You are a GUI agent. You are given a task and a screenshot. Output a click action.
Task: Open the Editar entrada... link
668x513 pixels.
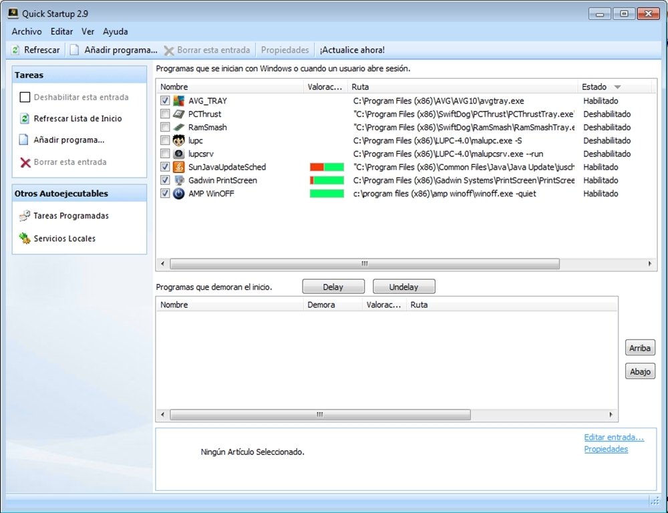[x=614, y=437]
